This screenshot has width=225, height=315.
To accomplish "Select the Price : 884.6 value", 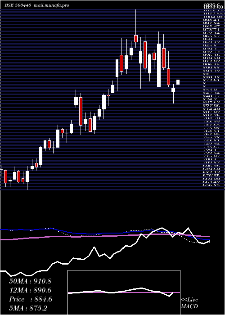I will pyautogui.click(x=31, y=299).
